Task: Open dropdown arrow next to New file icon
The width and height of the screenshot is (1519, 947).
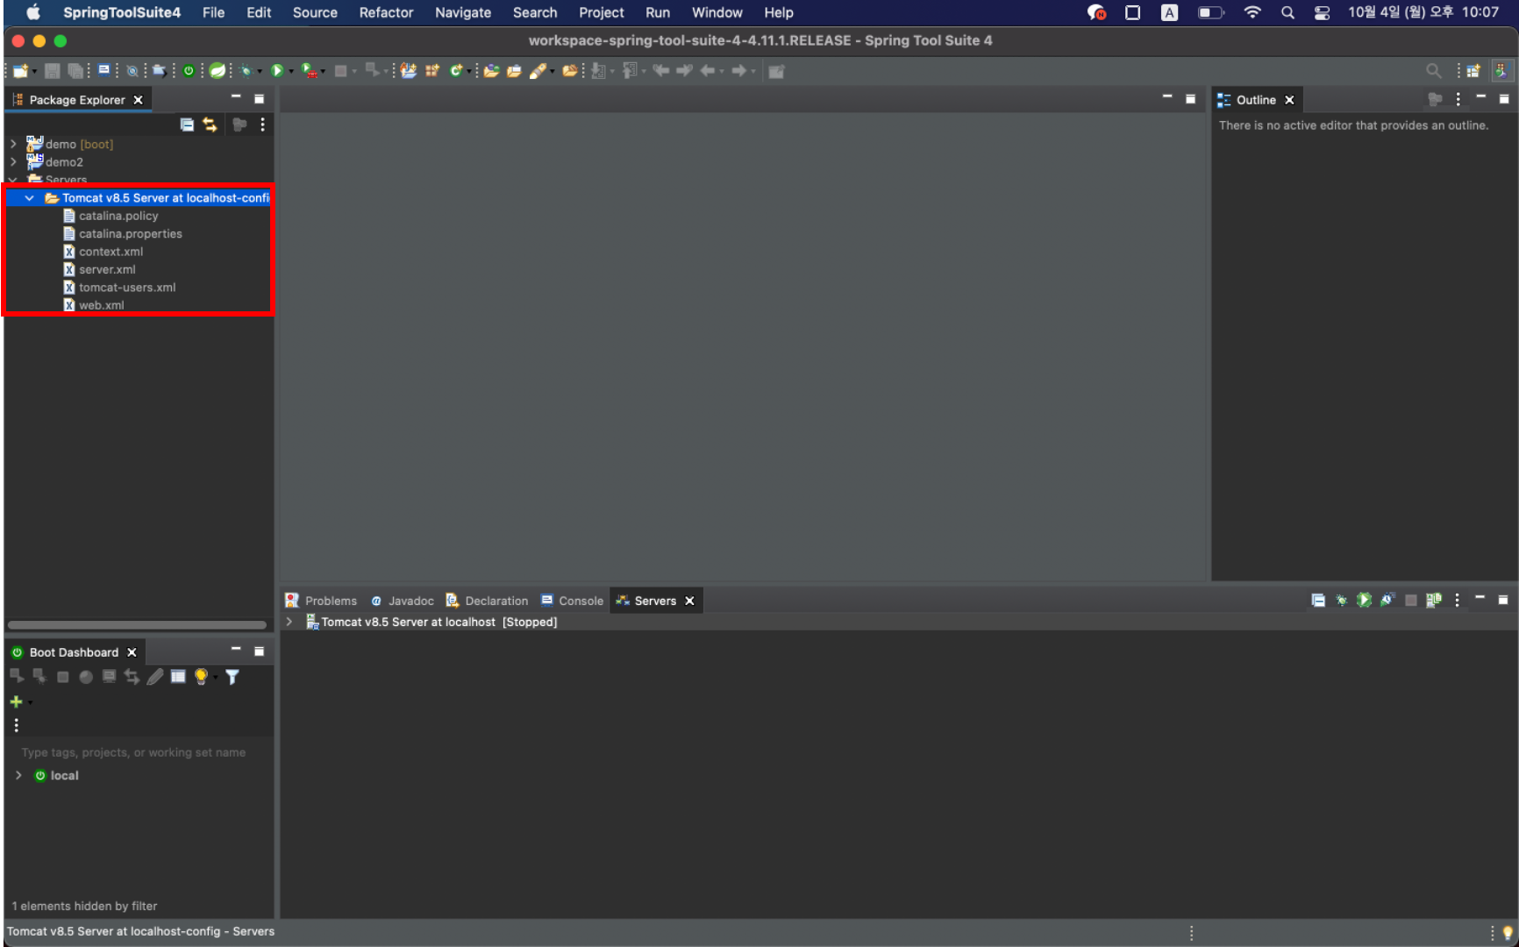Action: point(34,72)
